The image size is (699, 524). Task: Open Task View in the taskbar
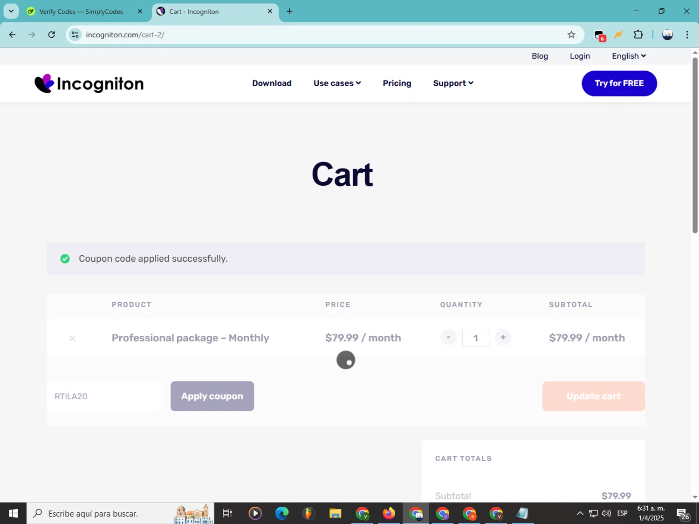[x=227, y=513]
